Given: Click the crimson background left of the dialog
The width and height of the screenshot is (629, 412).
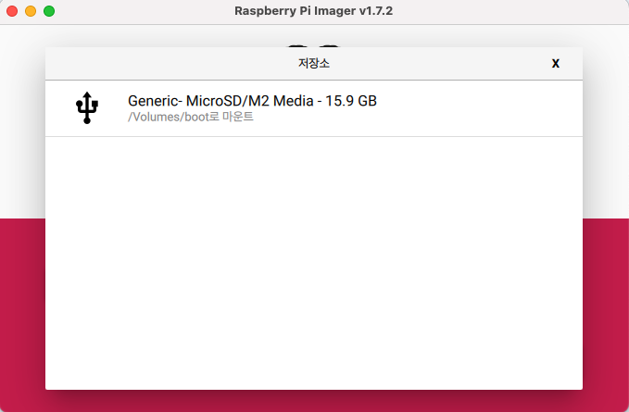Looking at the screenshot, I should click(x=22, y=315).
